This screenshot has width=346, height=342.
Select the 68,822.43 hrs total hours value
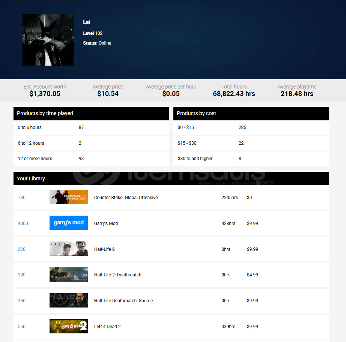click(234, 94)
